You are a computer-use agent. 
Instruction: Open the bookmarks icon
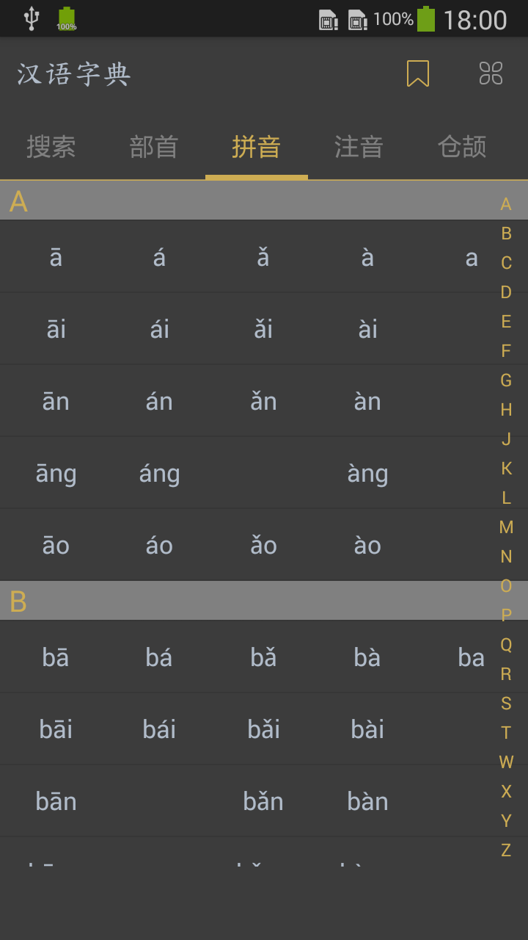click(x=418, y=73)
